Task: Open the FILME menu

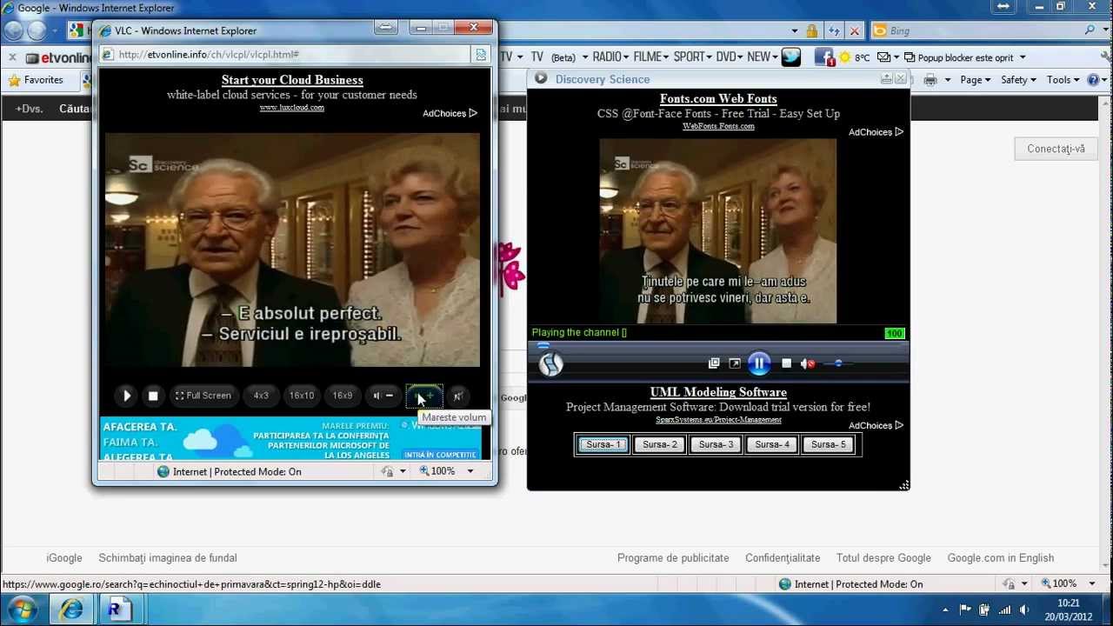Action: (650, 57)
